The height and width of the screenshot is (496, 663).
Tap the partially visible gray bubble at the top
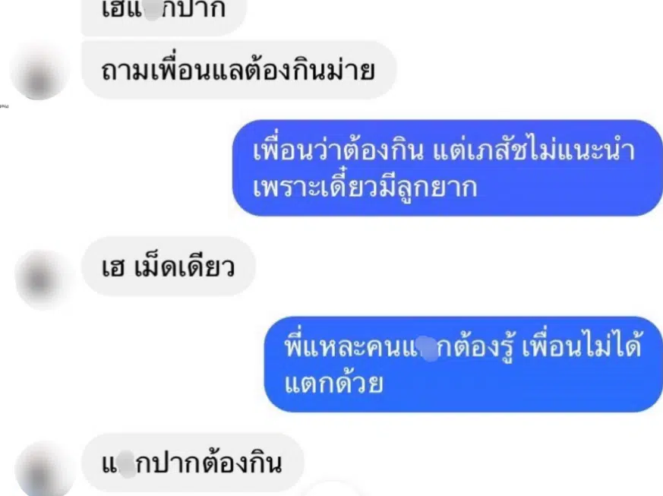pos(163,17)
